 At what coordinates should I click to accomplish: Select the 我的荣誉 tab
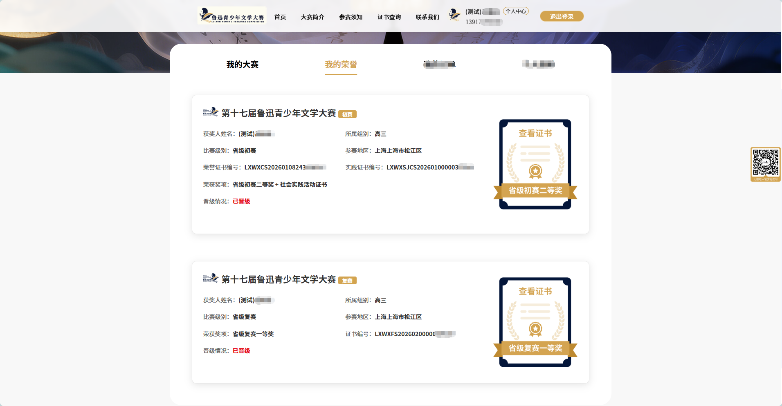click(x=341, y=65)
